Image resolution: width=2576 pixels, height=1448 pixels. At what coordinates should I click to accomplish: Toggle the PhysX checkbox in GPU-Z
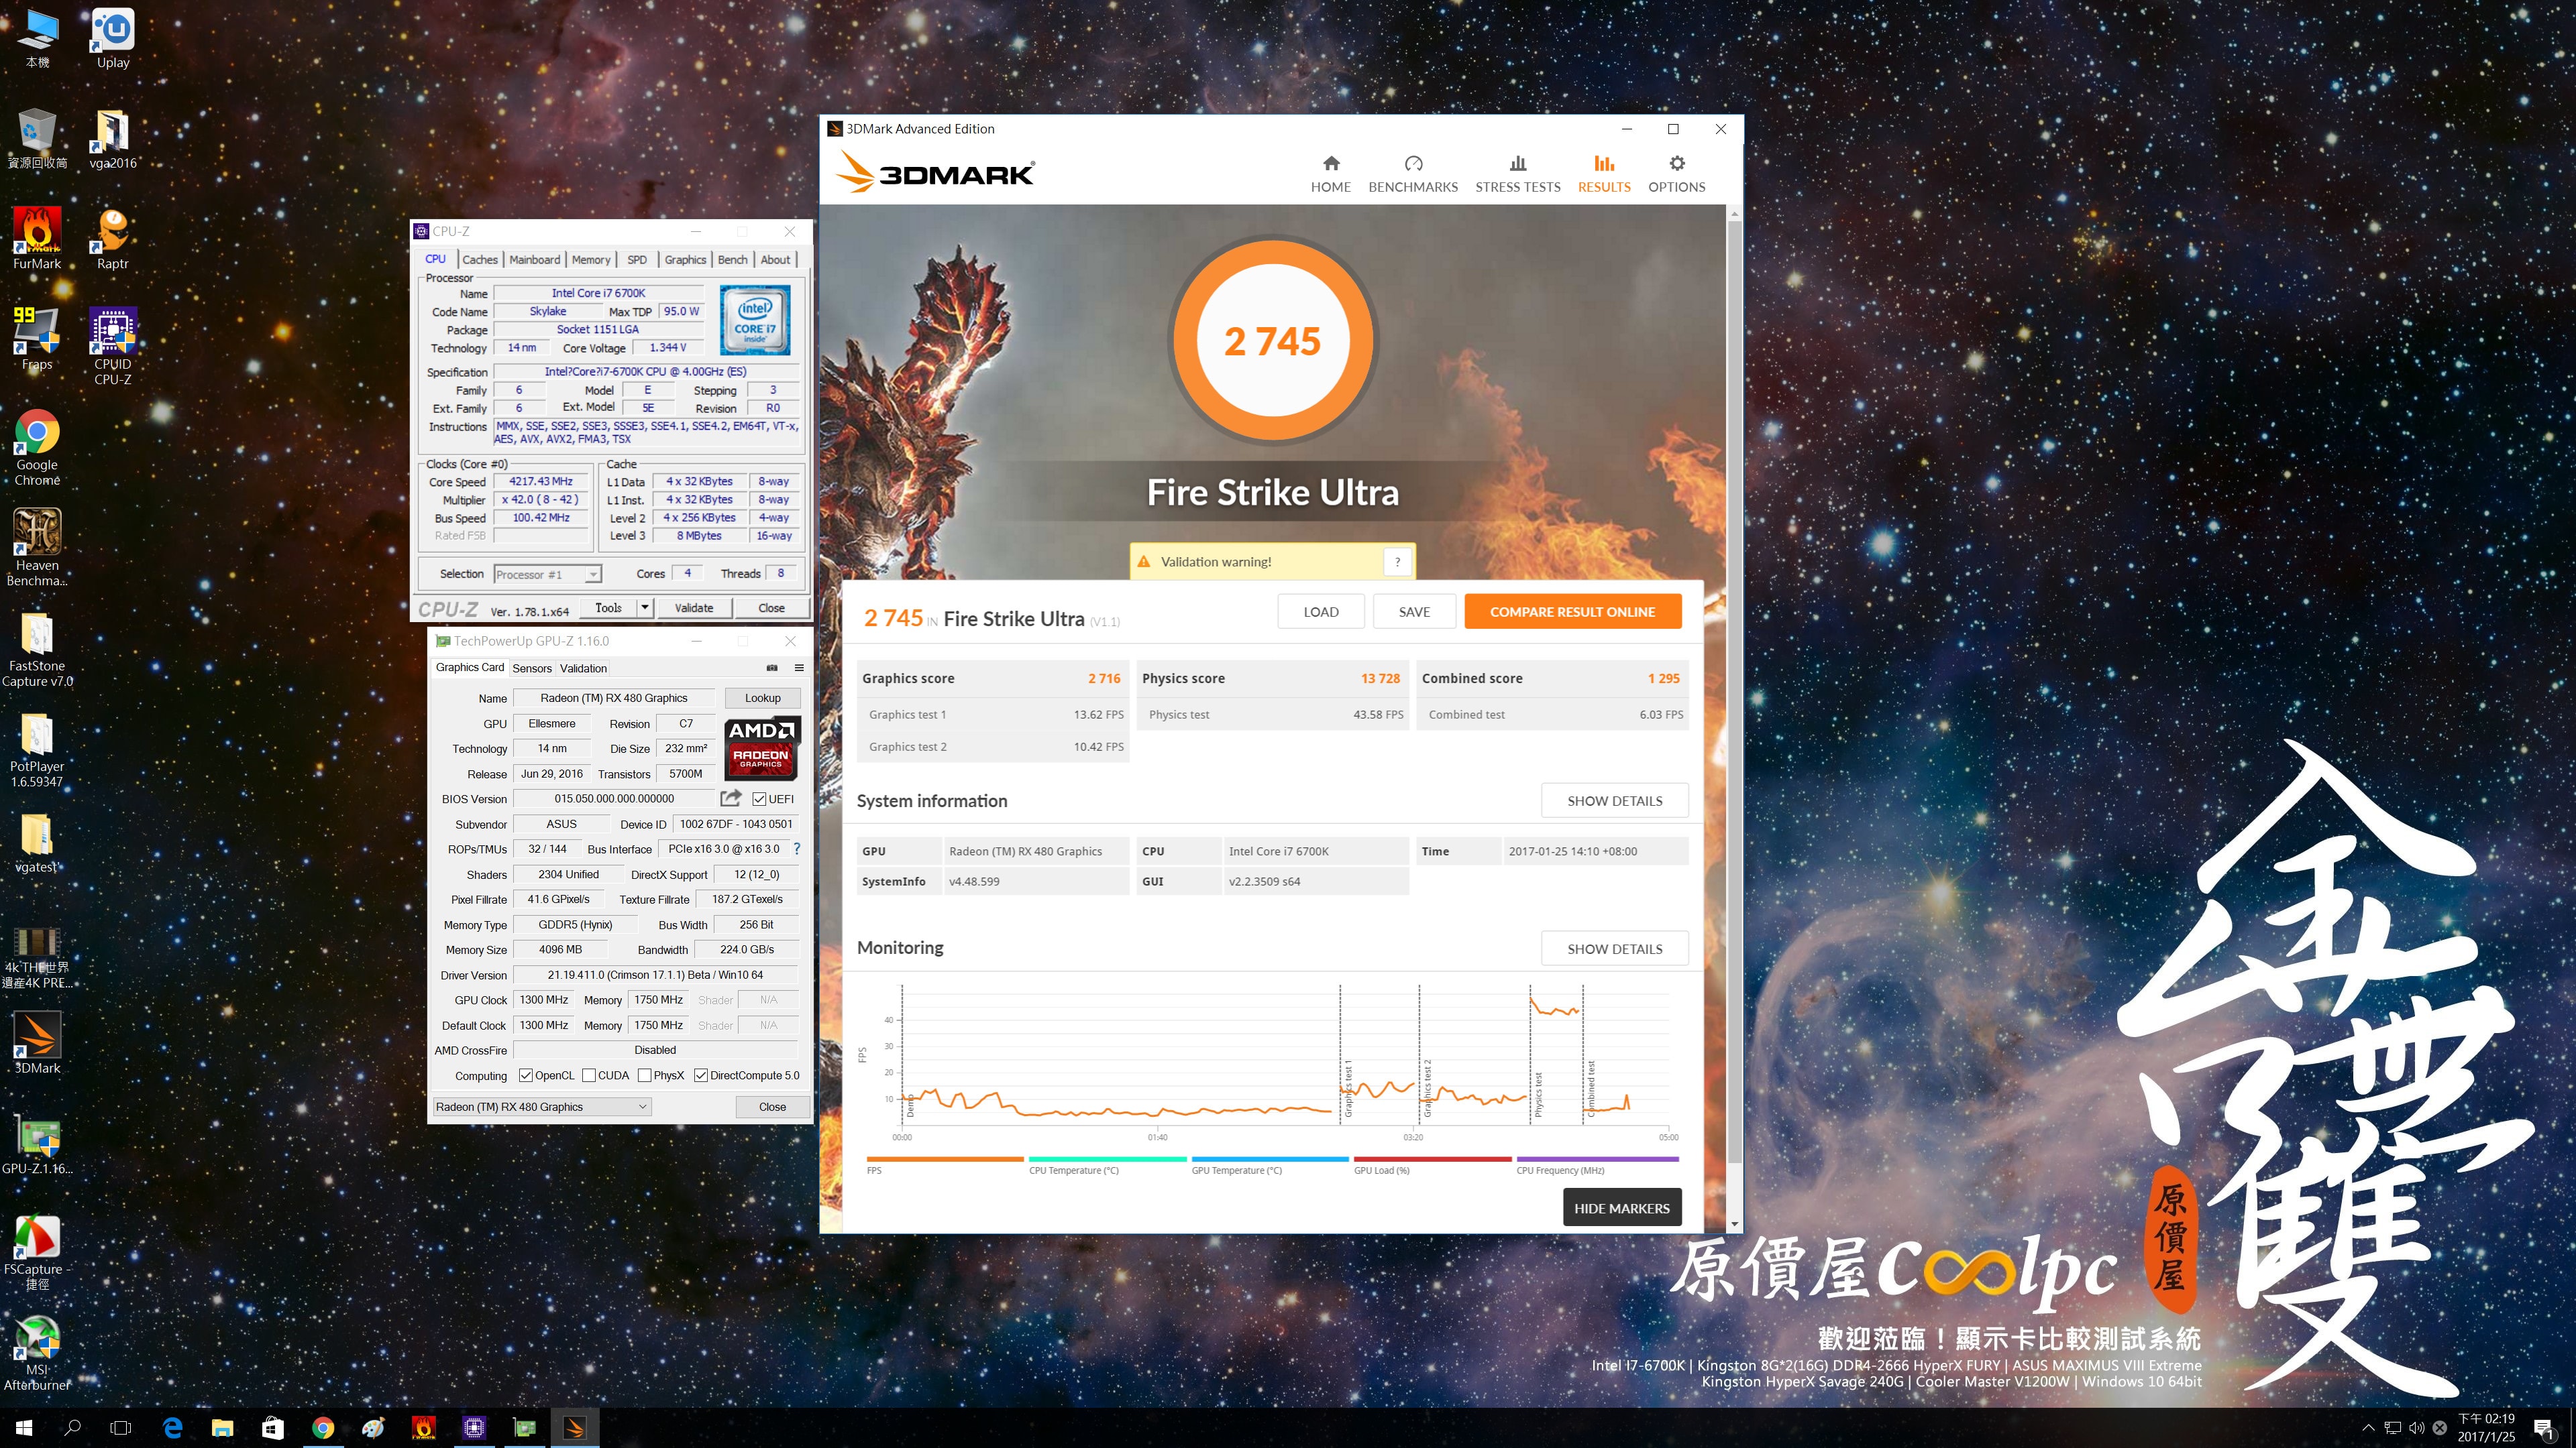click(x=645, y=1075)
